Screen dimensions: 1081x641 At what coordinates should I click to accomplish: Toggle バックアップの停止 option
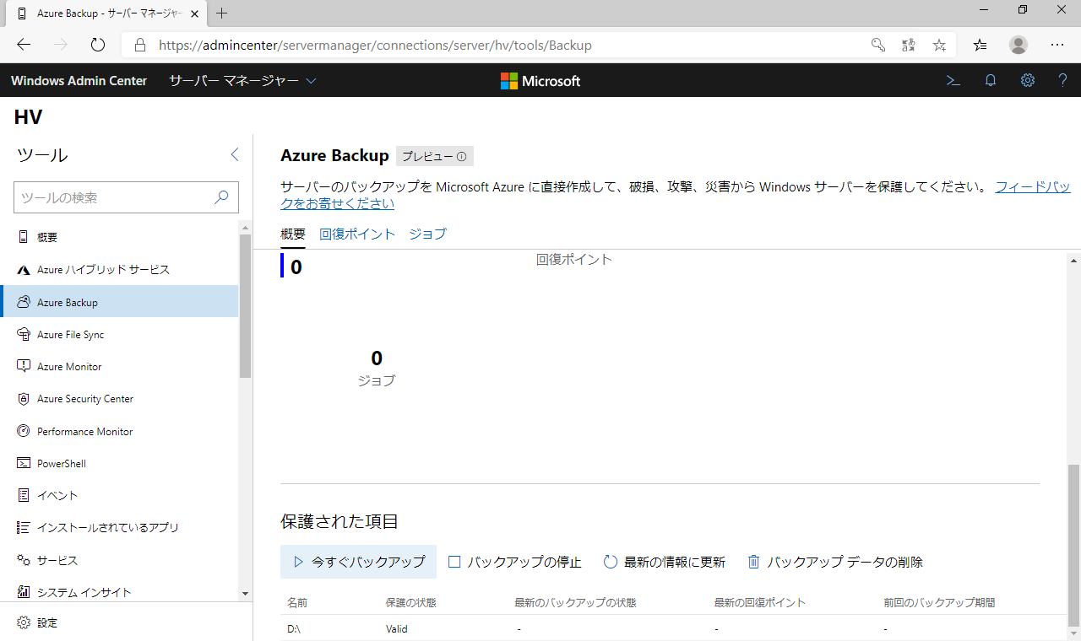pos(515,562)
